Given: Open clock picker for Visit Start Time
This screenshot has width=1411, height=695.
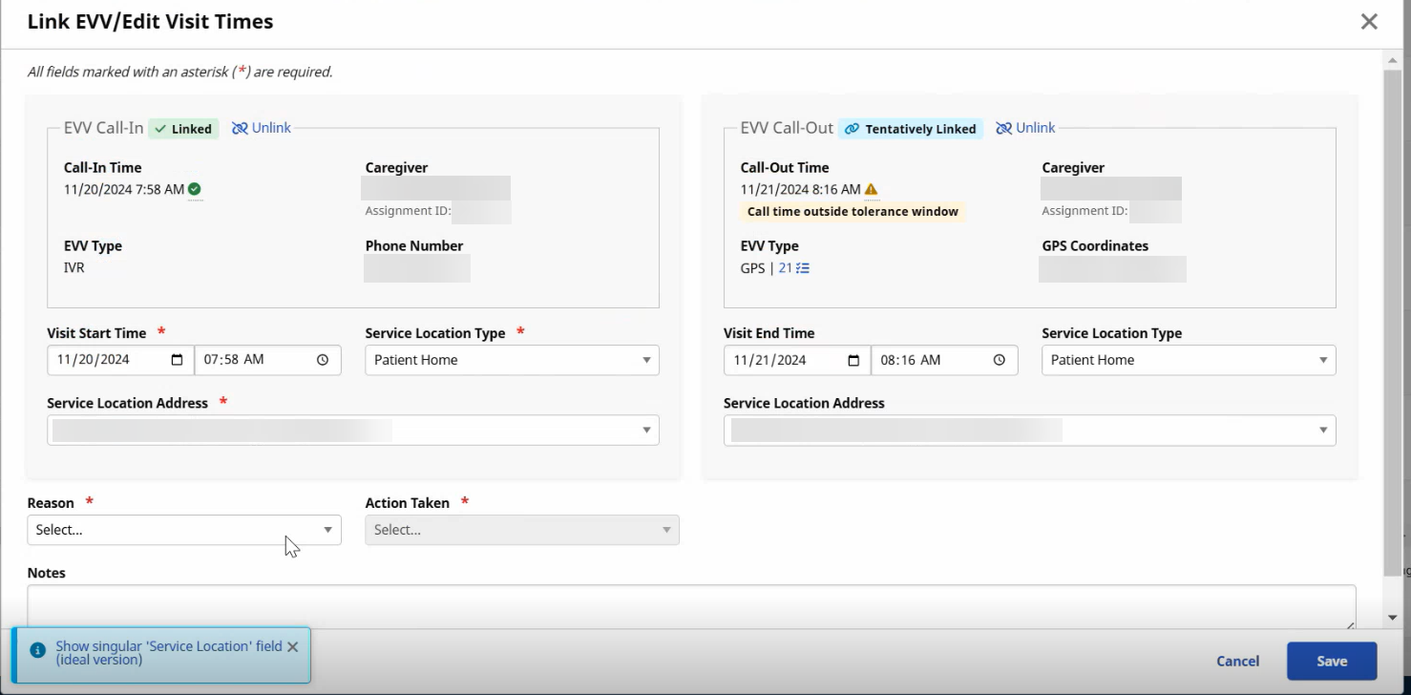Looking at the screenshot, I should 323,360.
